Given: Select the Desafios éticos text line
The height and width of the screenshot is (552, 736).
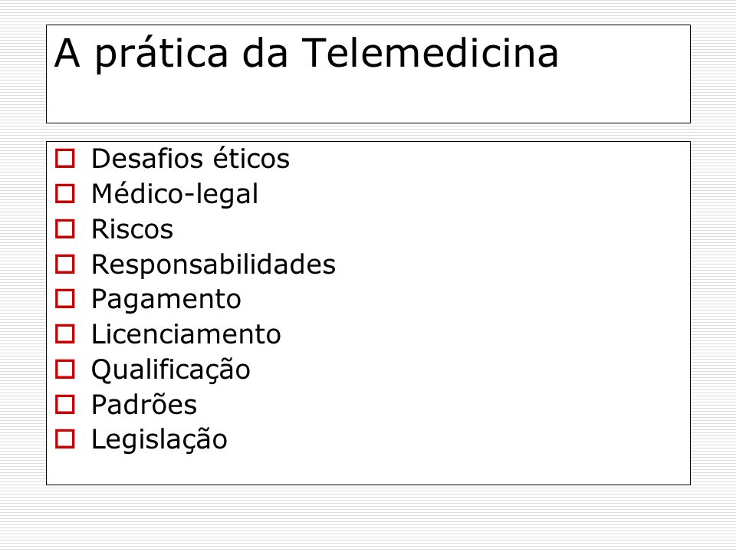Looking at the screenshot, I should pyautogui.click(x=190, y=158).
